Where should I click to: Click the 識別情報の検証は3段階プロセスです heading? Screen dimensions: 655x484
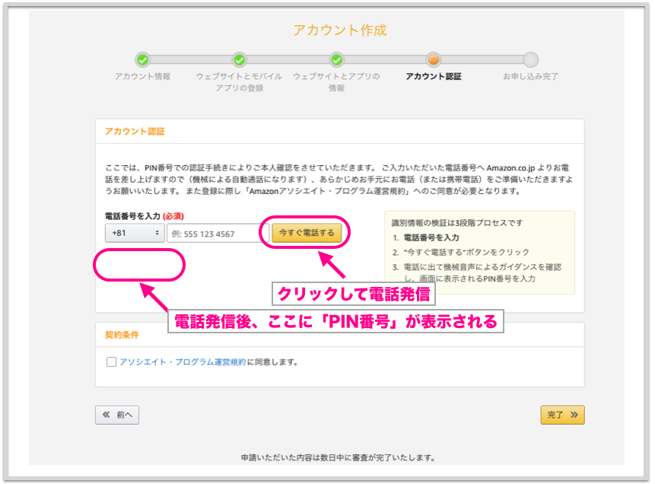tap(457, 223)
